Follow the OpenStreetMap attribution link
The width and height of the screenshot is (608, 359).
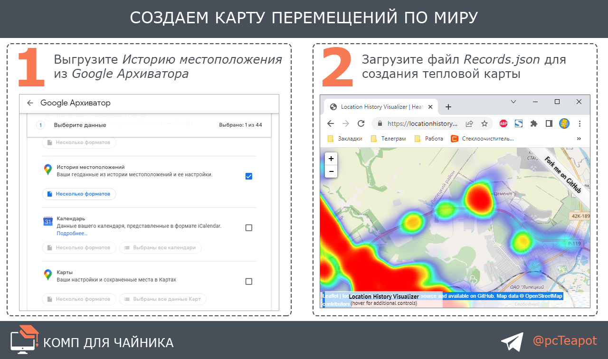click(543, 296)
